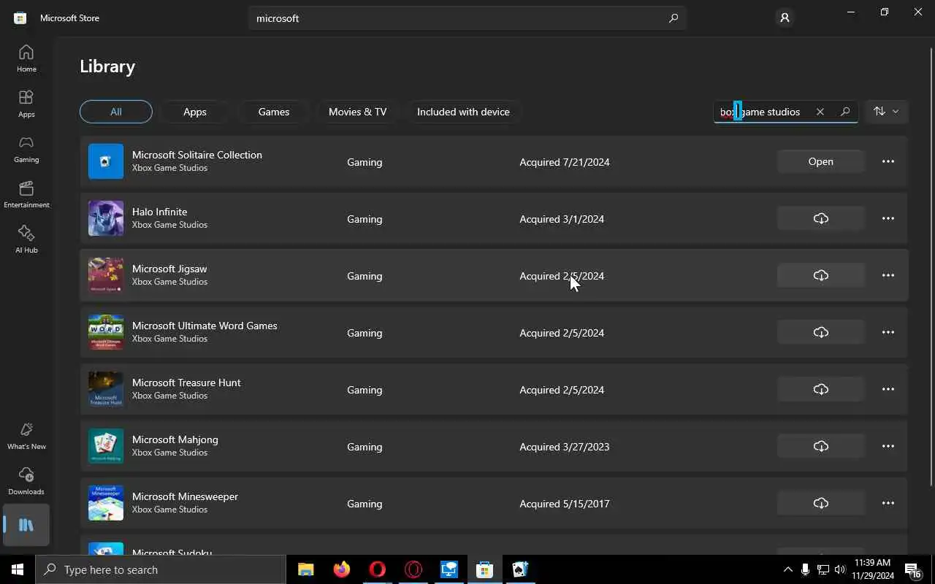Open more options for Microsoft Mahjong
Image resolution: width=935 pixels, height=584 pixels.
[x=888, y=446]
